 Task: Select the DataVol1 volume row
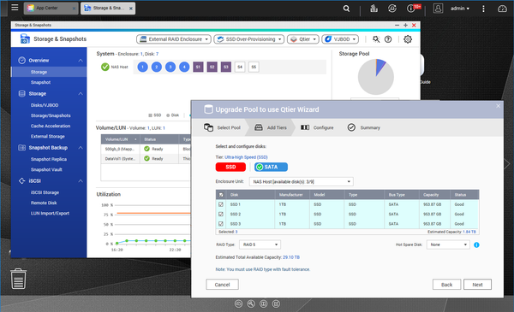pos(146,159)
